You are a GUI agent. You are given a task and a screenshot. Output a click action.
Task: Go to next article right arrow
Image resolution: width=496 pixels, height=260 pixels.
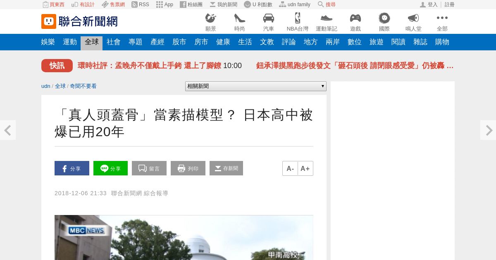[488, 130]
